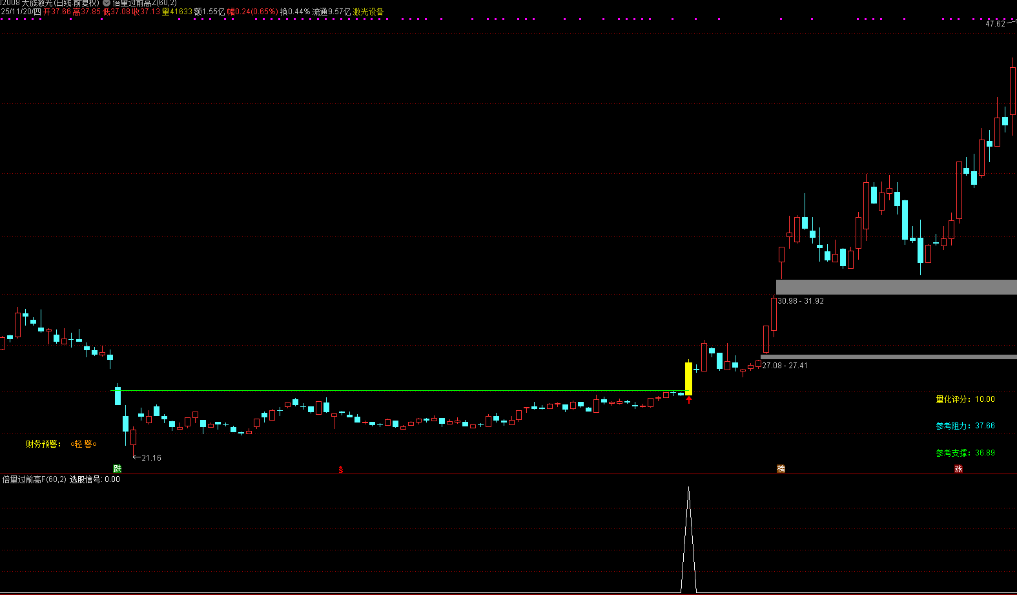Click the 选股信号: 0.00 value
Viewport: 1017px width, 595px height.
click(95, 479)
